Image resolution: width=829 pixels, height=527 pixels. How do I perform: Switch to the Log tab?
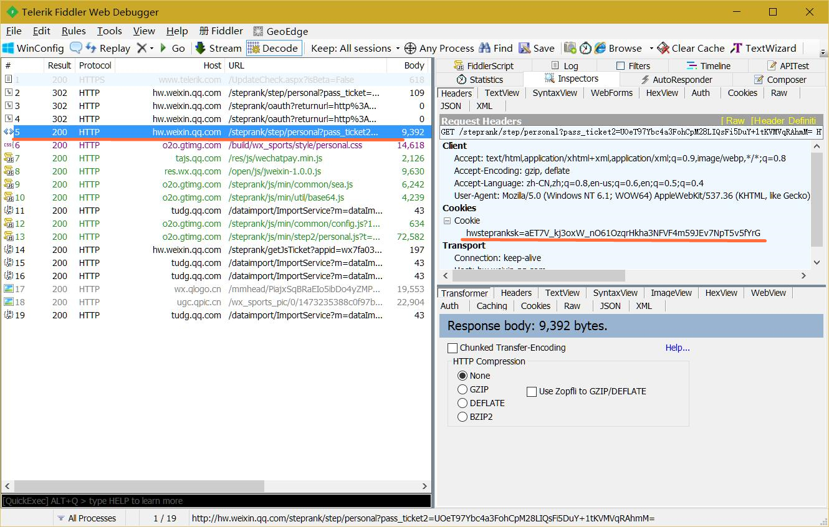click(x=565, y=65)
